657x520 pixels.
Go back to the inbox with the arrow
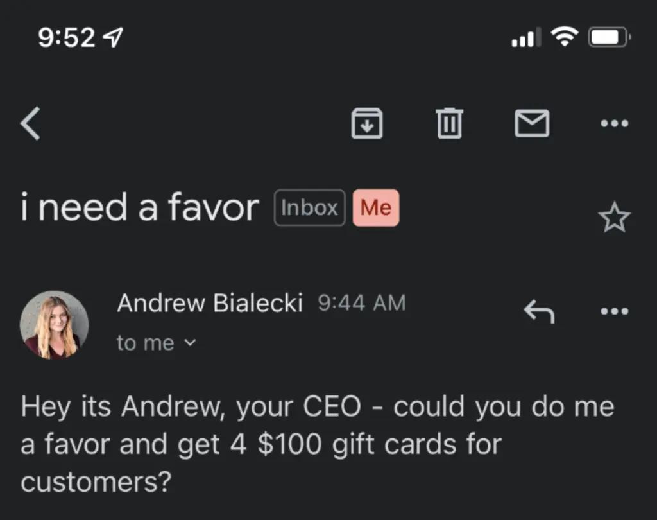tap(31, 123)
